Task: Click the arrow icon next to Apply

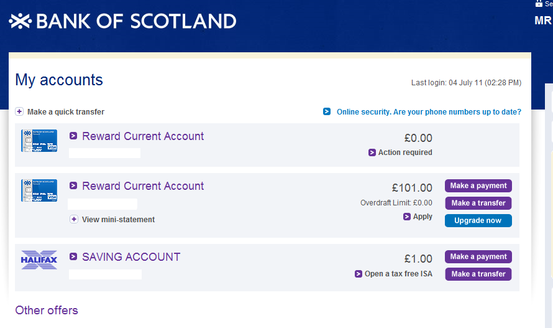Action: [407, 217]
